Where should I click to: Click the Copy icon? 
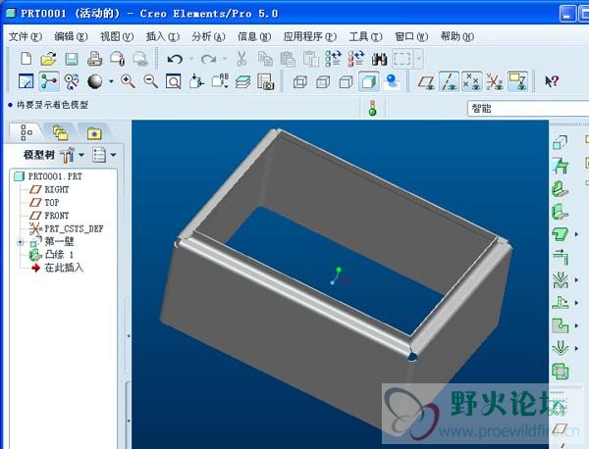point(265,59)
